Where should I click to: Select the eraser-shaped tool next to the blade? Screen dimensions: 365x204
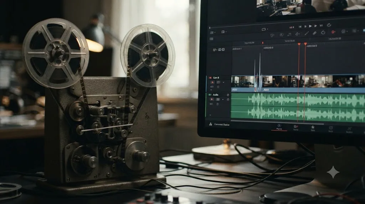(x=314, y=33)
